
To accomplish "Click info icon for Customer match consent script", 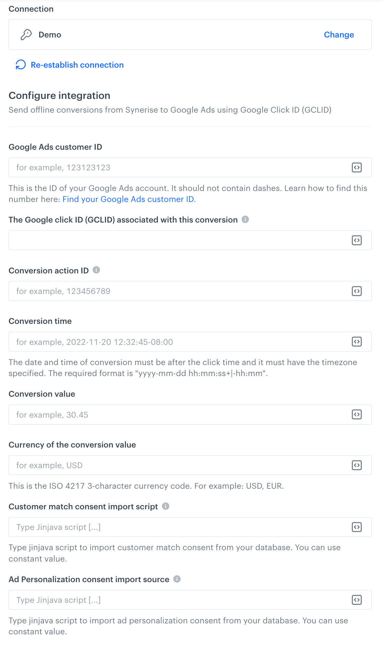I will pos(166,506).
